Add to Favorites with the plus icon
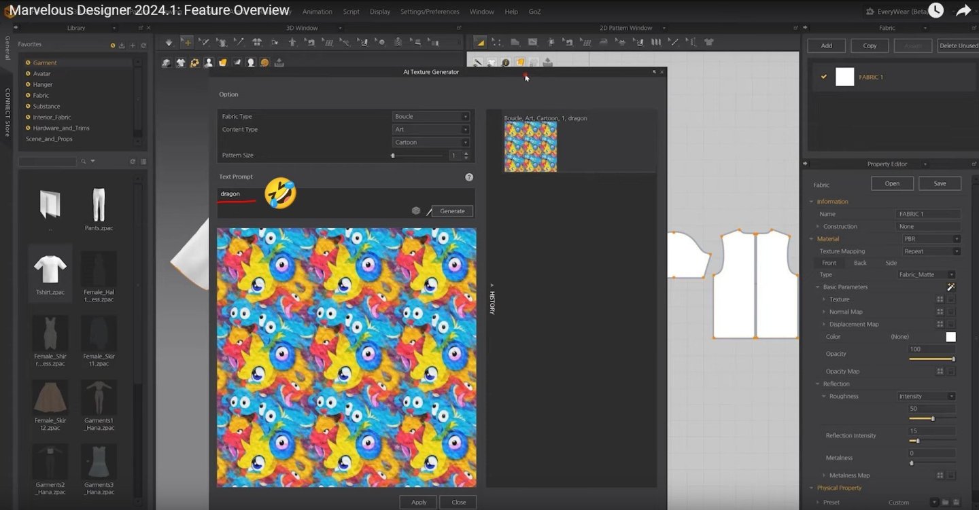979x510 pixels. [x=133, y=45]
